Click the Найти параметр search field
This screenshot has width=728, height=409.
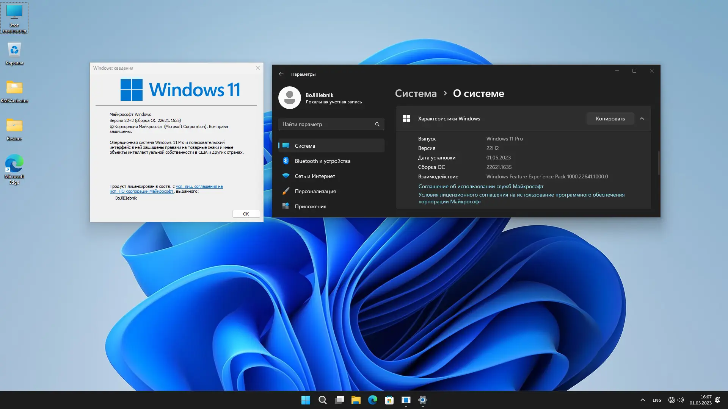tap(327, 124)
